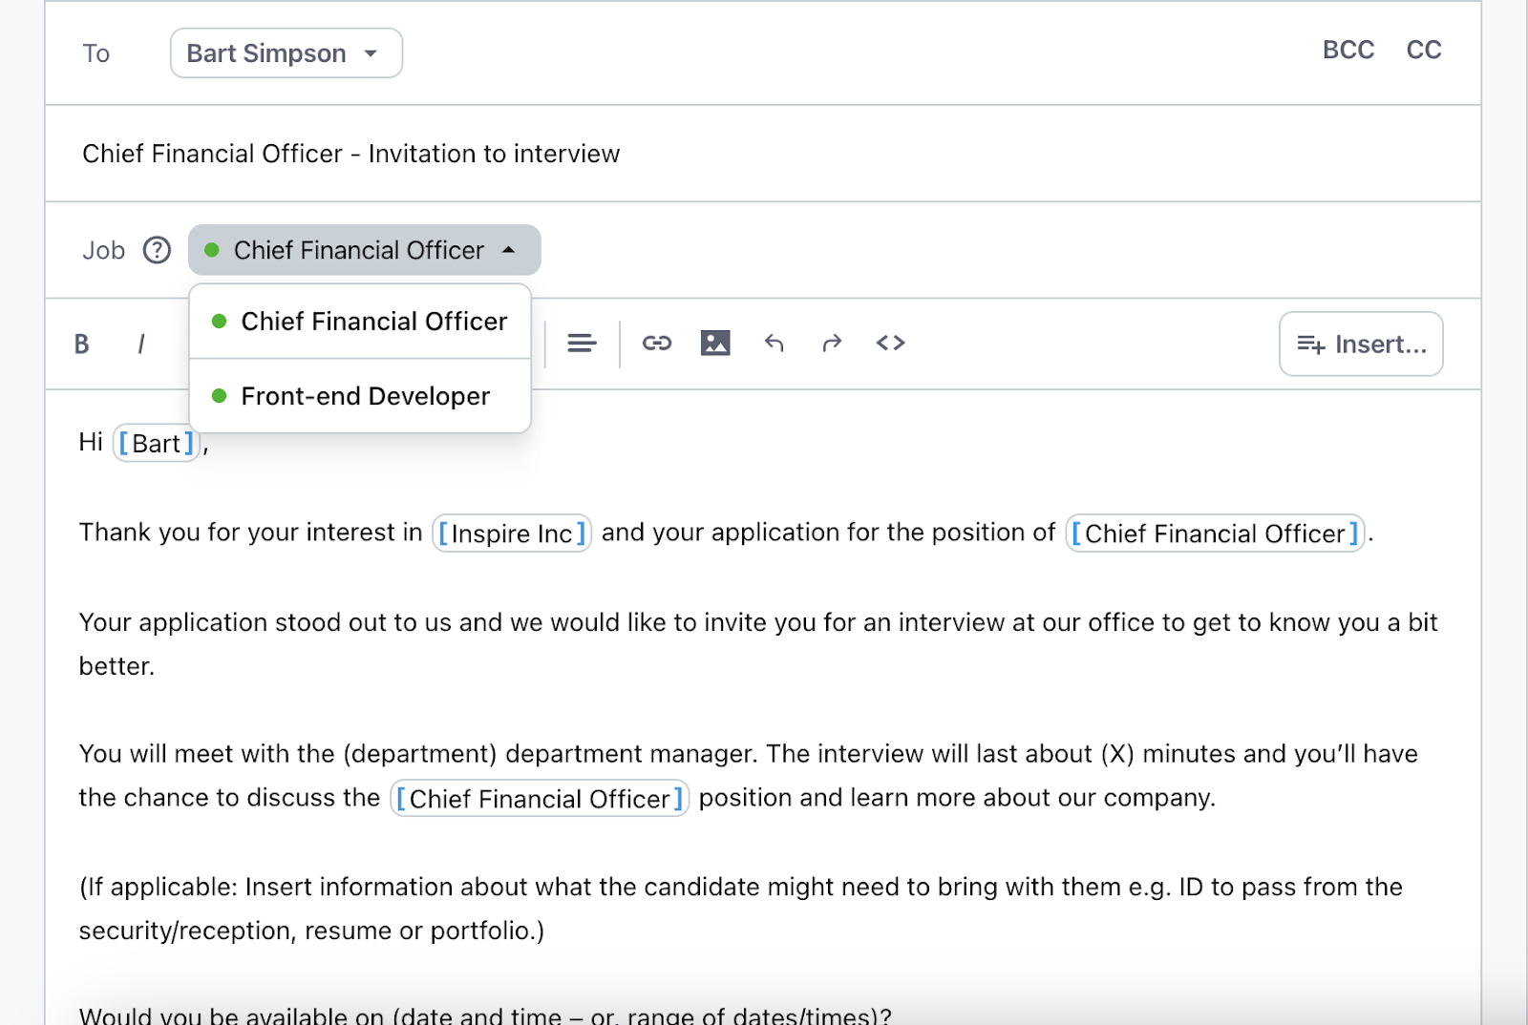Redo the last undone edit
Image resolution: width=1528 pixels, height=1025 pixels.
tap(832, 344)
